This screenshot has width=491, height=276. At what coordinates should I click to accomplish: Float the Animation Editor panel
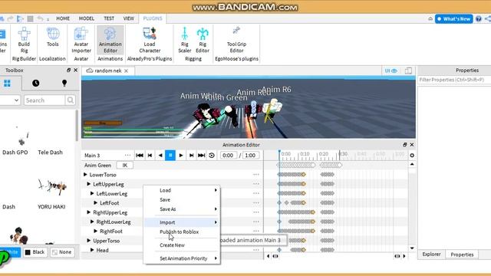(x=404, y=145)
